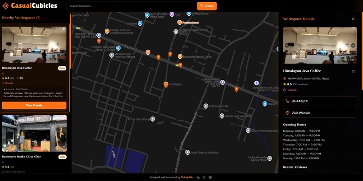Select the Ashish Servicing Centre marker
Screen dimensions: 363x181
tap(248, 130)
